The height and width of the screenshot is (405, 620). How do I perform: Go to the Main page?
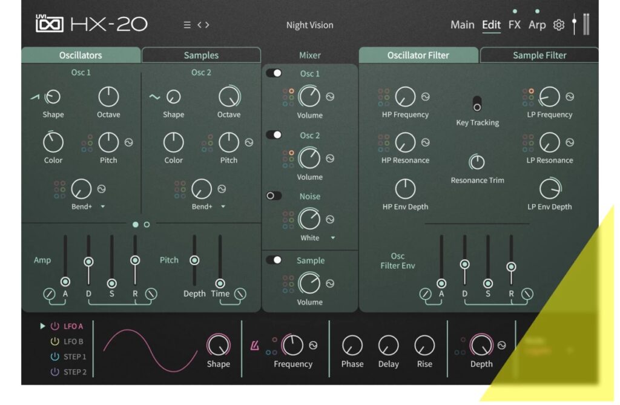coord(462,25)
